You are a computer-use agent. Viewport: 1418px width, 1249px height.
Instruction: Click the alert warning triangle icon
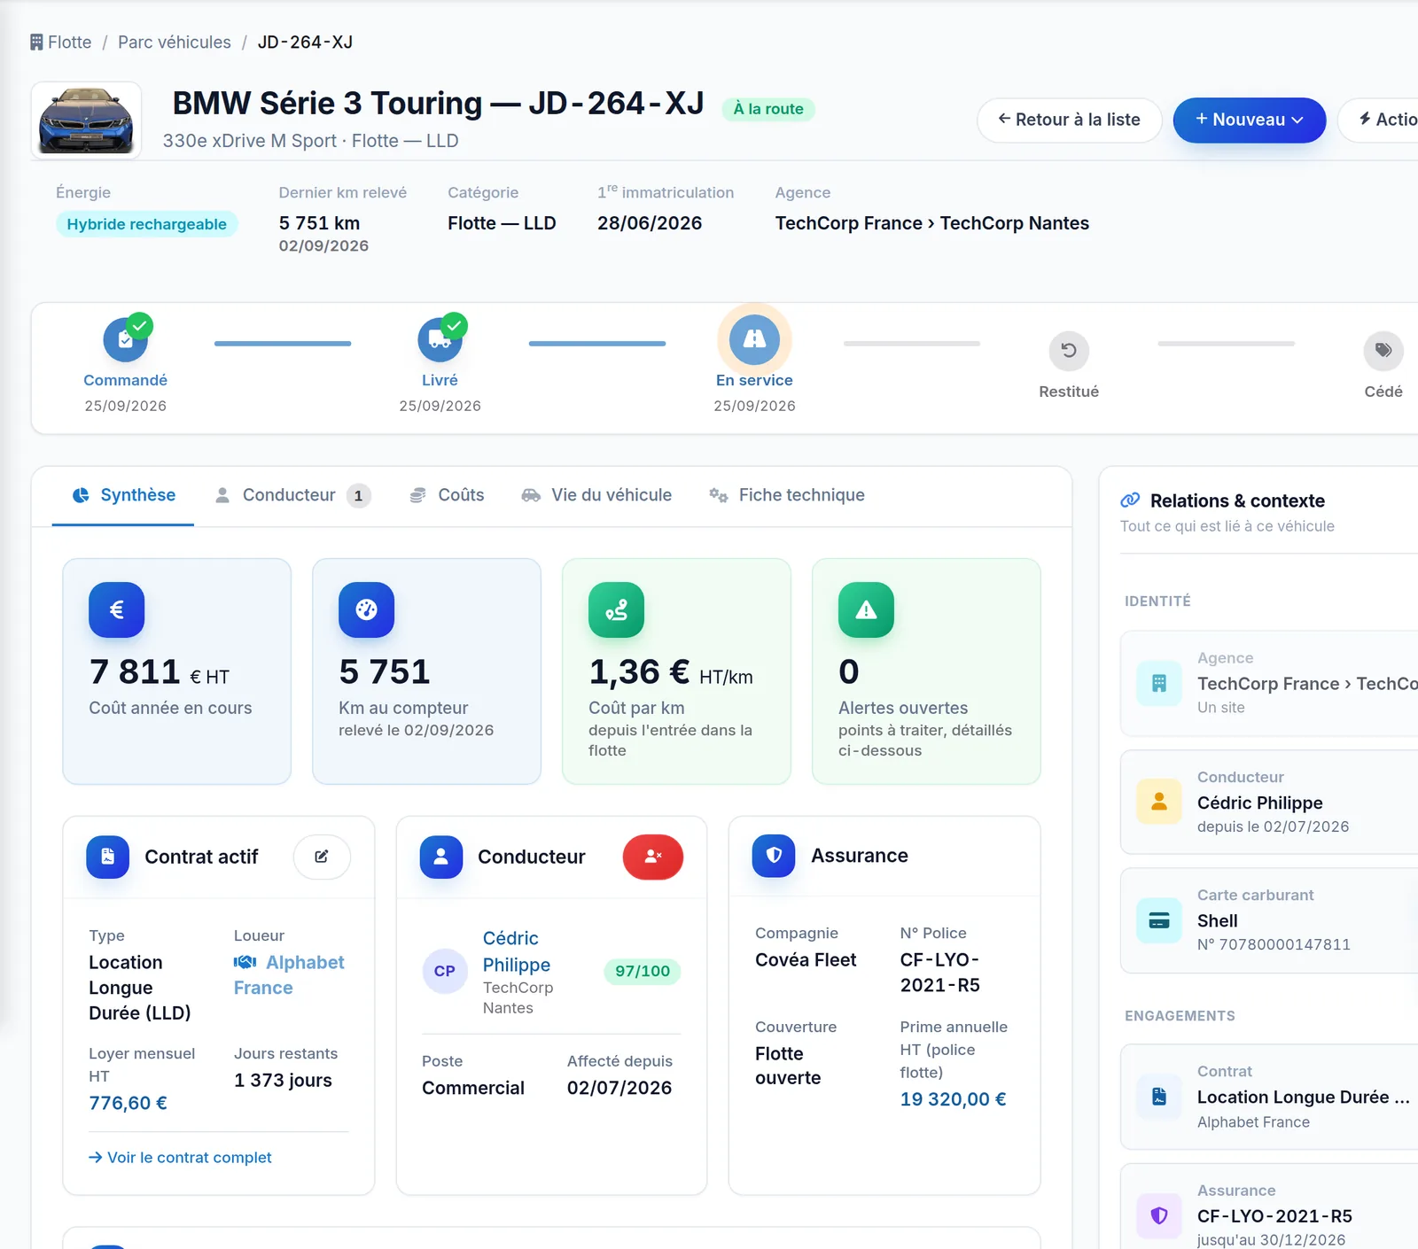pyautogui.click(x=866, y=609)
